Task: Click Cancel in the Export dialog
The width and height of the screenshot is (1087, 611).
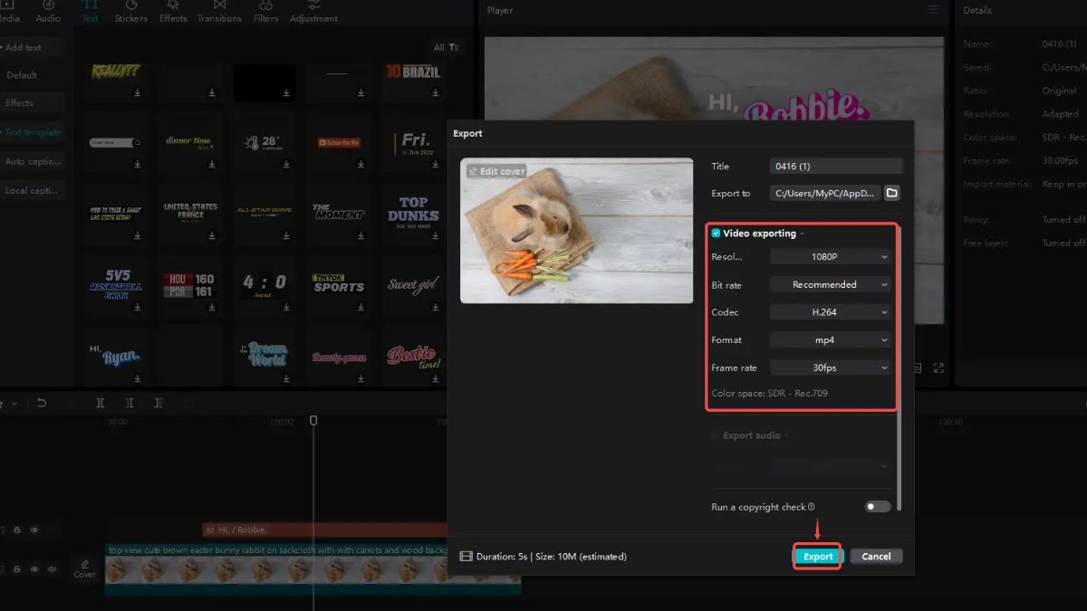Action: pyautogui.click(x=876, y=557)
